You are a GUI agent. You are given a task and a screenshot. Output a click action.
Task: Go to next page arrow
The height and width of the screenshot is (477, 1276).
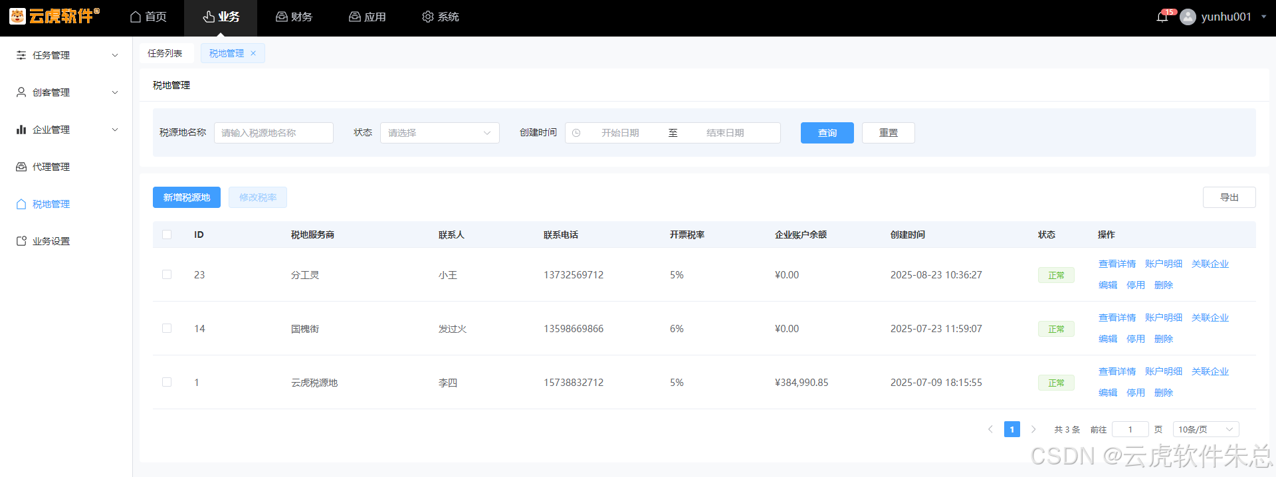point(1033,429)
